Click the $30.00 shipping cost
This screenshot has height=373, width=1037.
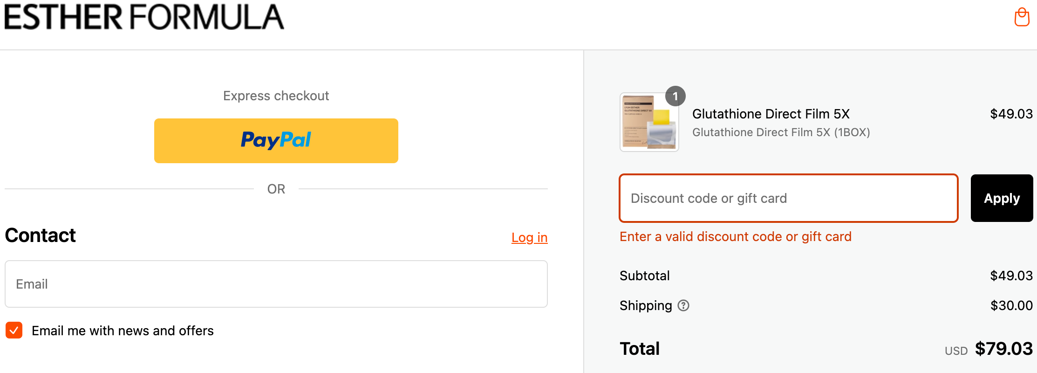click(1011, 305)
